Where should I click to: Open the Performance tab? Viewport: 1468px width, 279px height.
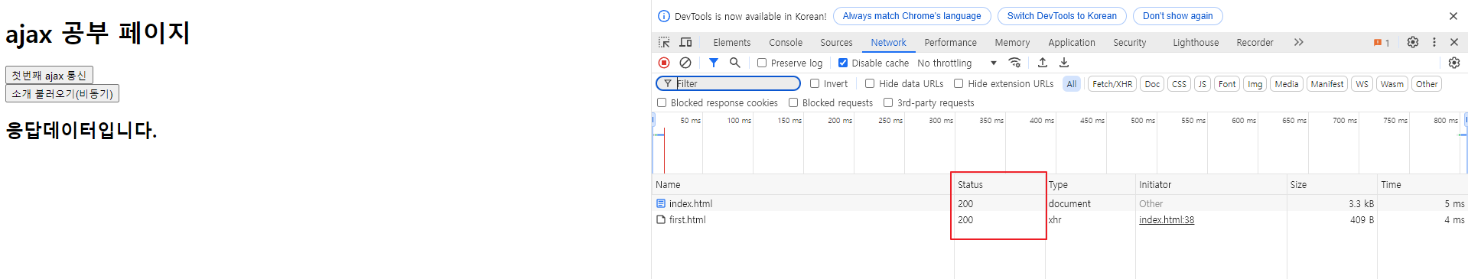point(950,43)
